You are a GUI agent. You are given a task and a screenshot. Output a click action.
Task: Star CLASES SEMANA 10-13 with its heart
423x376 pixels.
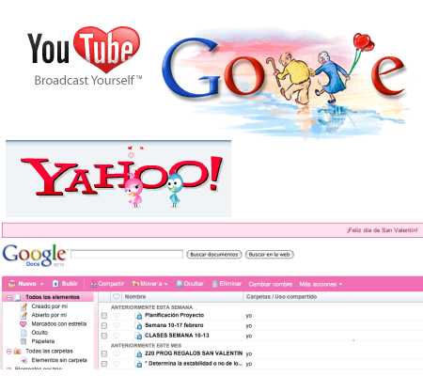[x=117, y=336]
